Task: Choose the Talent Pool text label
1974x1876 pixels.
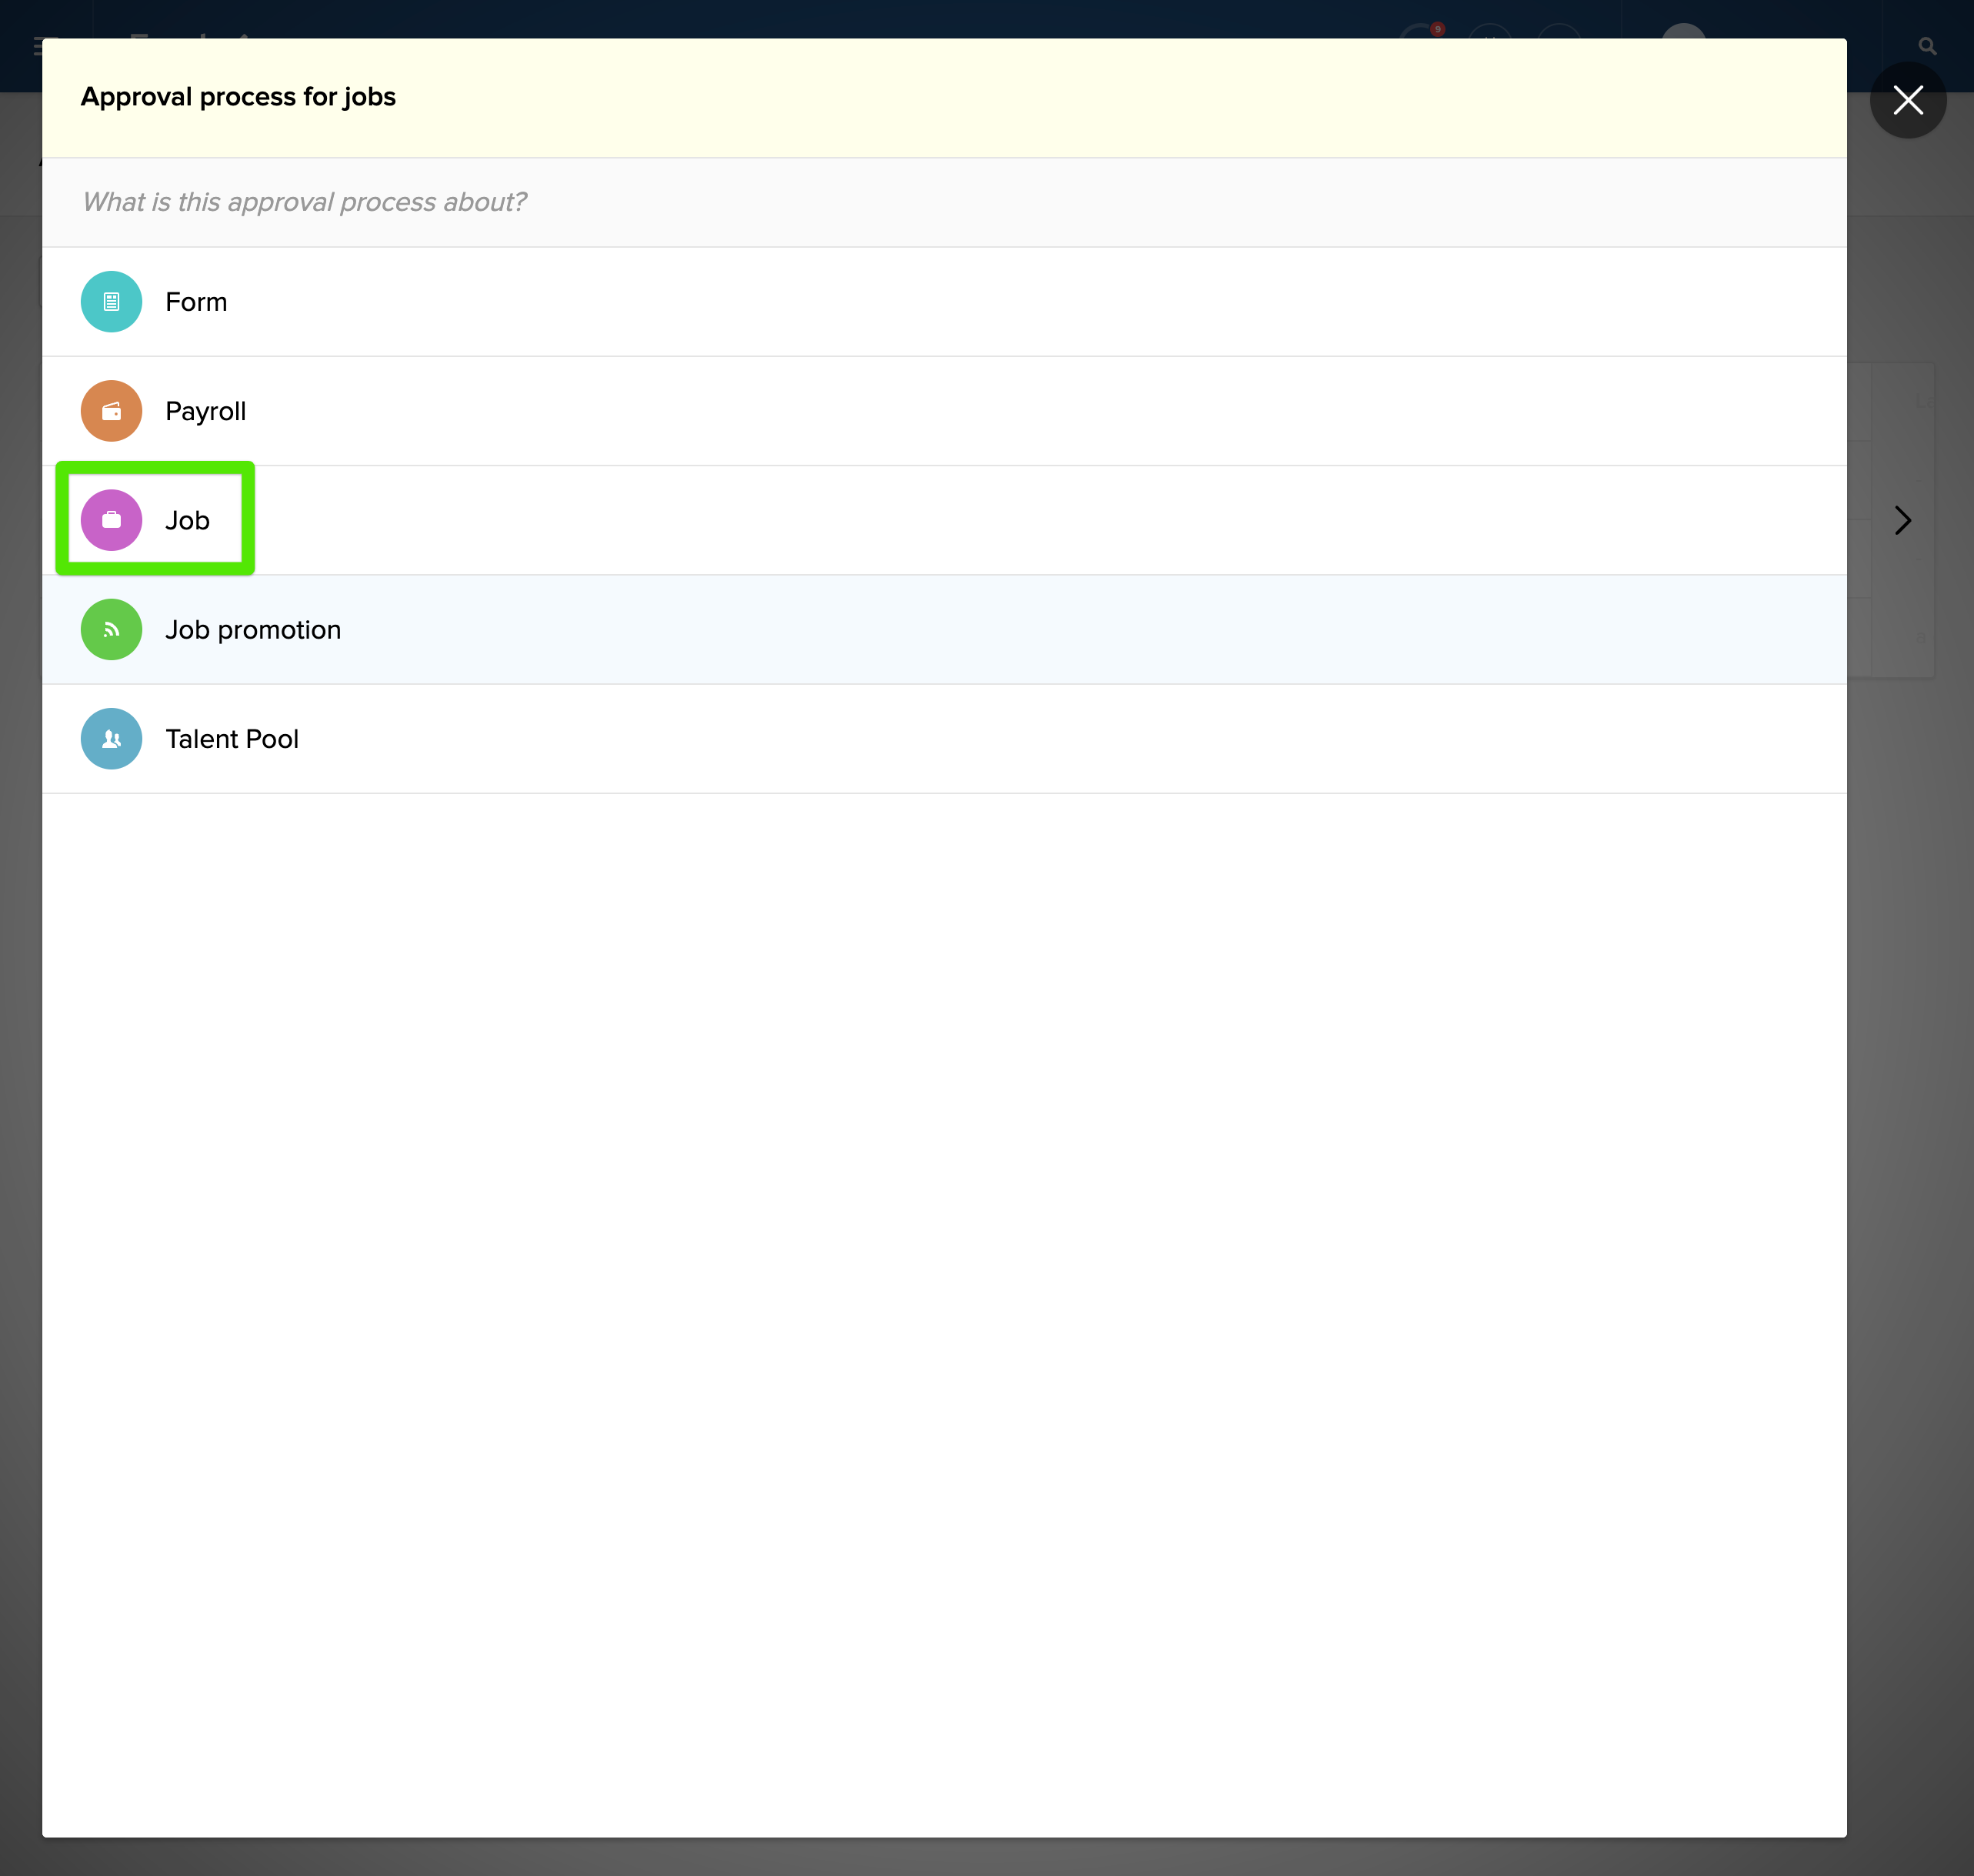Action: pyautogui.click(x=232, y=739)
